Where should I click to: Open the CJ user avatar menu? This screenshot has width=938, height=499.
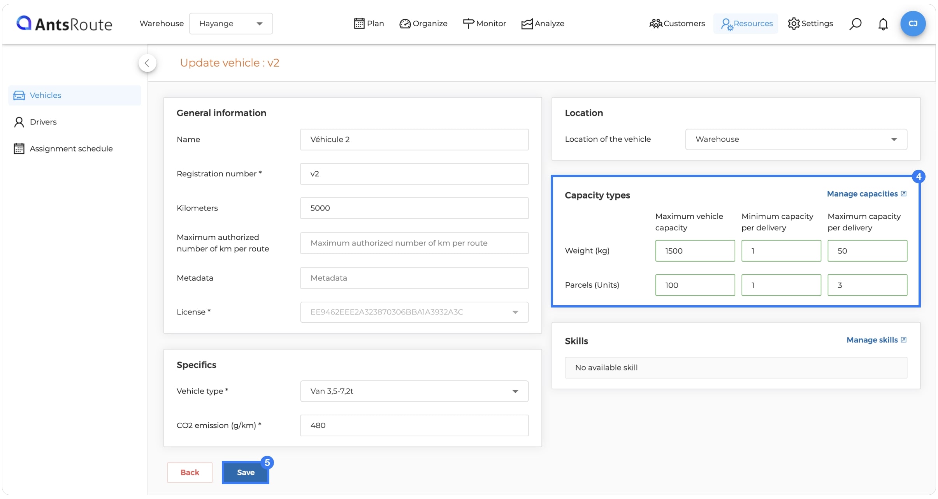[x=913, y=23]
